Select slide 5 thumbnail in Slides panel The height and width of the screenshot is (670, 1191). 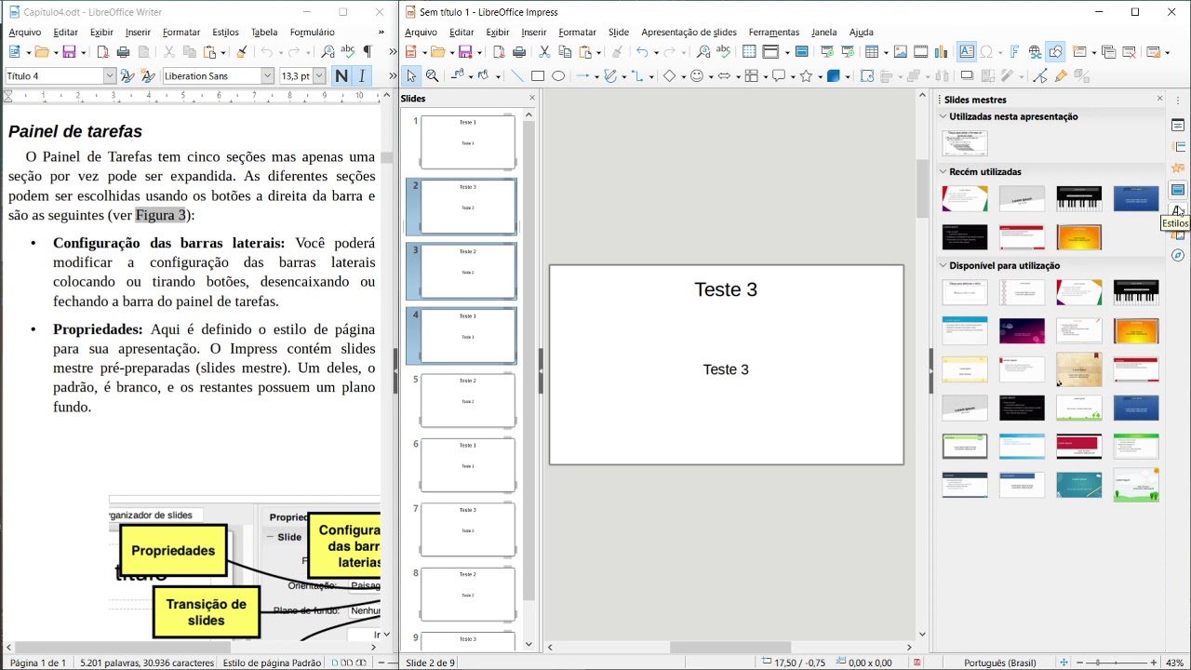[468, 400]
